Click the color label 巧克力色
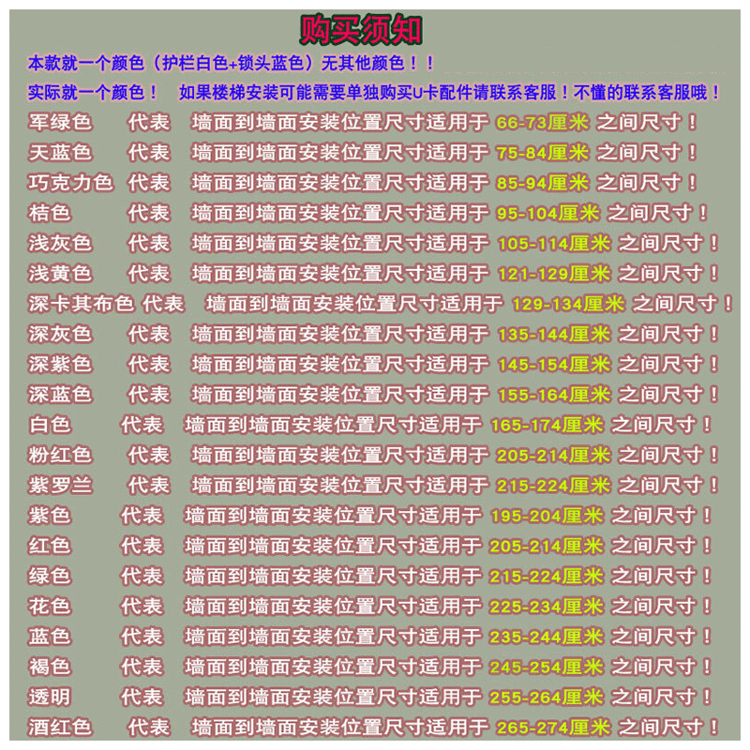 click(70, 183)
